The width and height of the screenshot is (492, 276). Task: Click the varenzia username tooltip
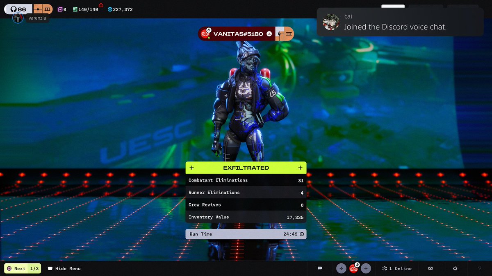[37, 18]
